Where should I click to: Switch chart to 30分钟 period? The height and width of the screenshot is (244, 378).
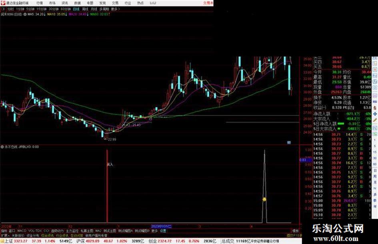(x=53, y=9)
